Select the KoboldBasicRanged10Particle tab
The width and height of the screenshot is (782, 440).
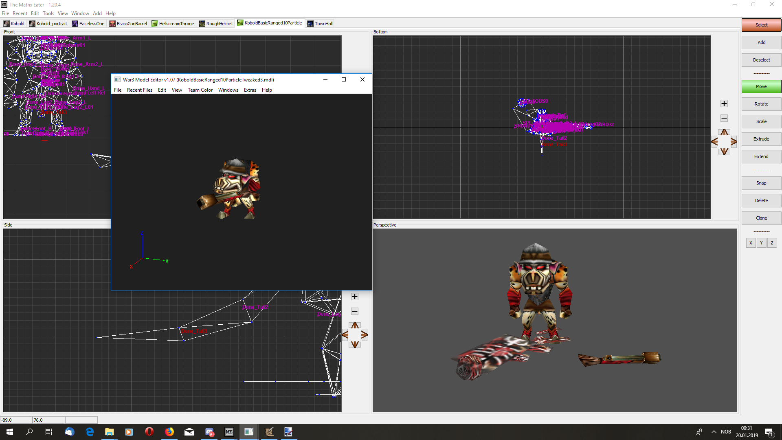pos(270,23)
